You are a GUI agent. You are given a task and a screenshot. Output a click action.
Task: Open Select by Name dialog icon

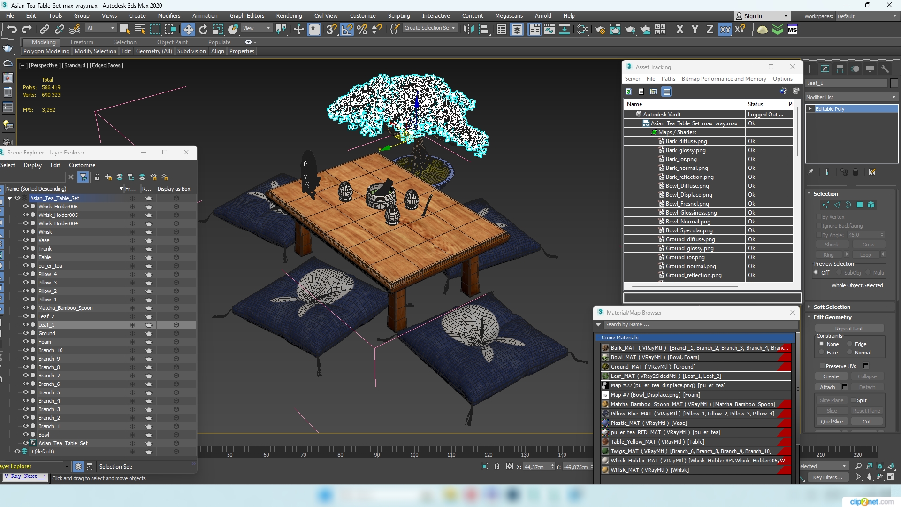click(140, 30)
